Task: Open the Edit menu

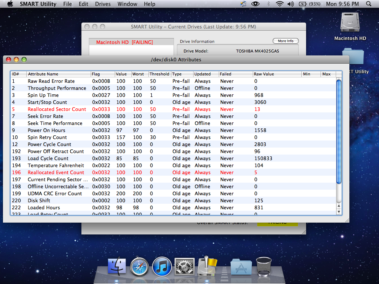Action: pyautogui.click(x=83, y=4)
